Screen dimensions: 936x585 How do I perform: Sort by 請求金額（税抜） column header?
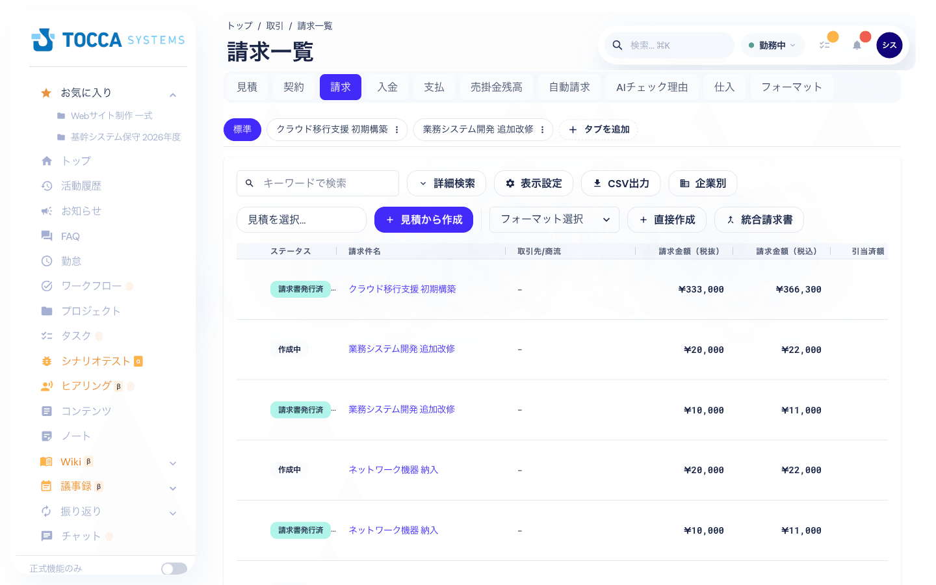(689, 252)
